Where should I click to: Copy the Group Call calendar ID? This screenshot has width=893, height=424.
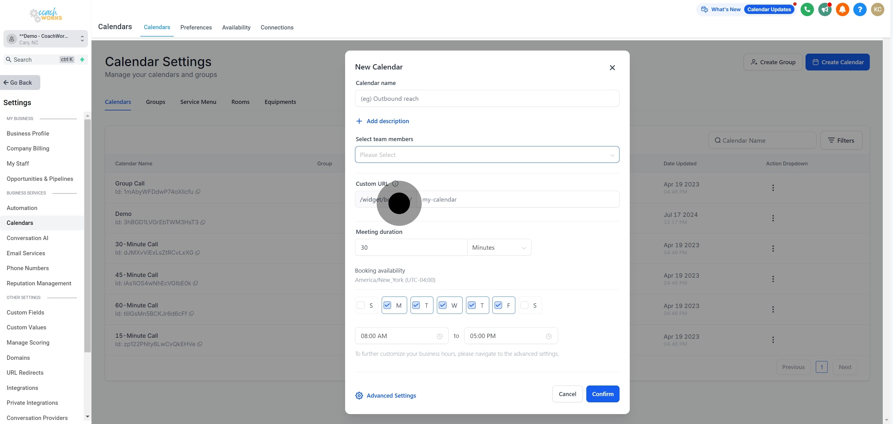(x=198, y=192)
